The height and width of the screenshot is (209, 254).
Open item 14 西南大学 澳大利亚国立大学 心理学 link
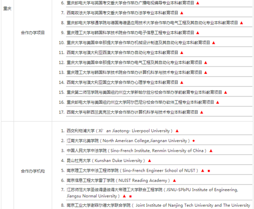point(122,83)
